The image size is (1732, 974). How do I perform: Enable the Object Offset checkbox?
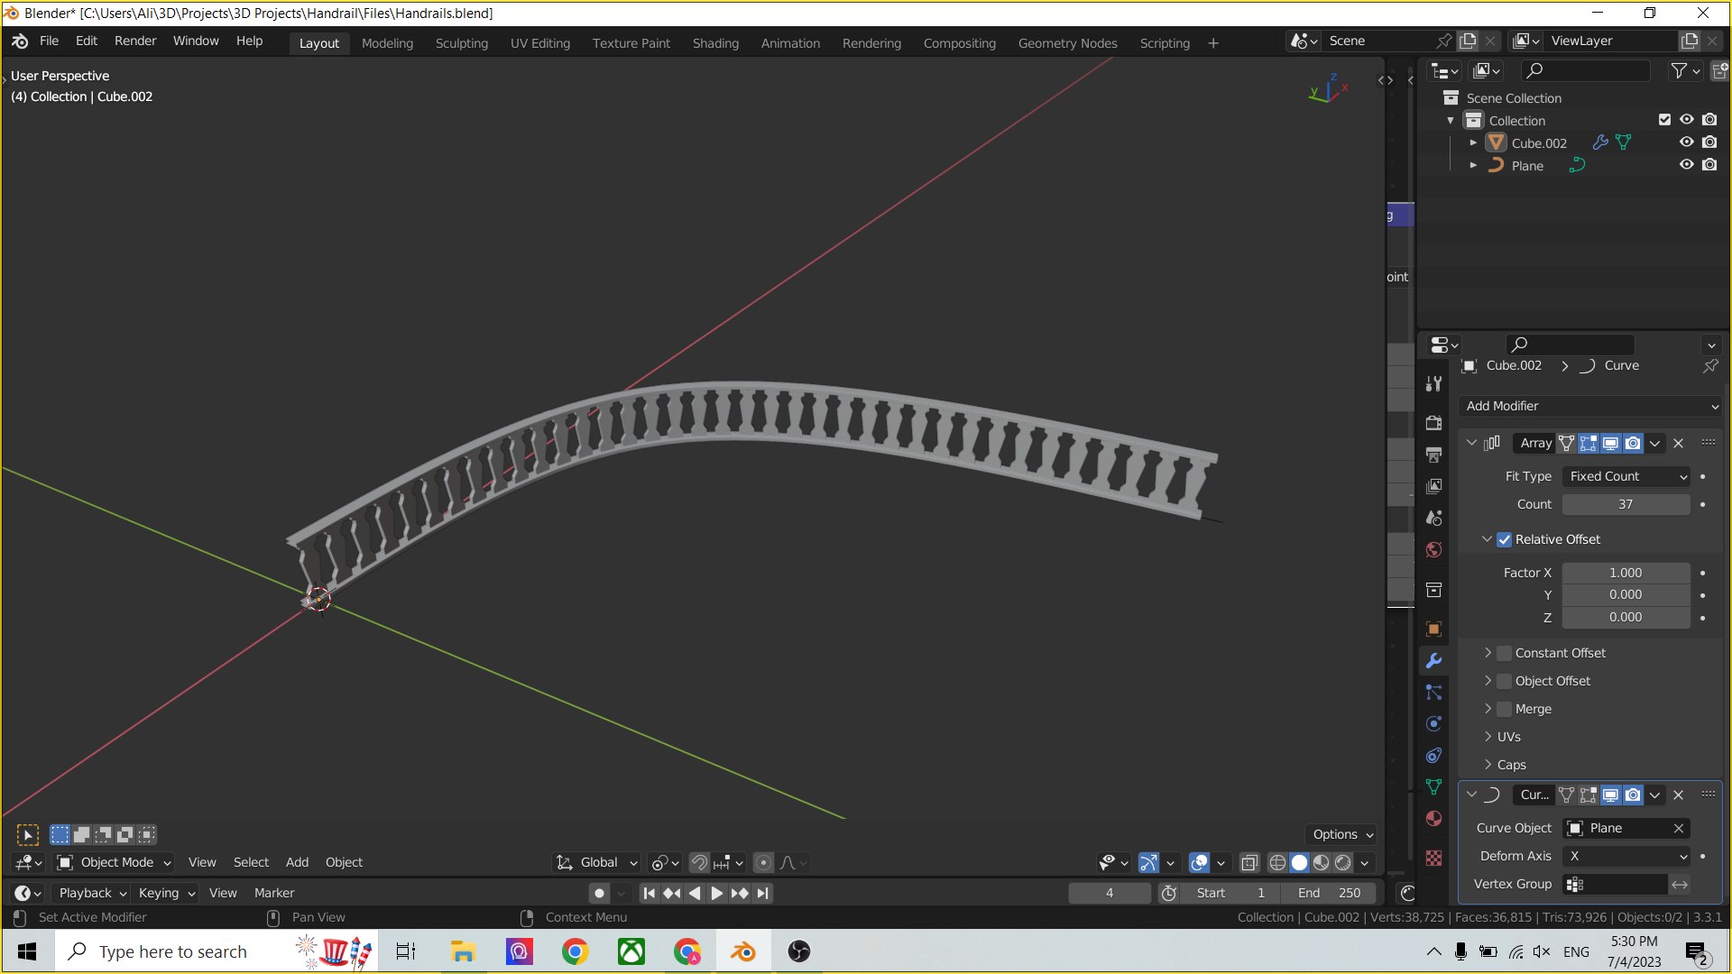1504,681
